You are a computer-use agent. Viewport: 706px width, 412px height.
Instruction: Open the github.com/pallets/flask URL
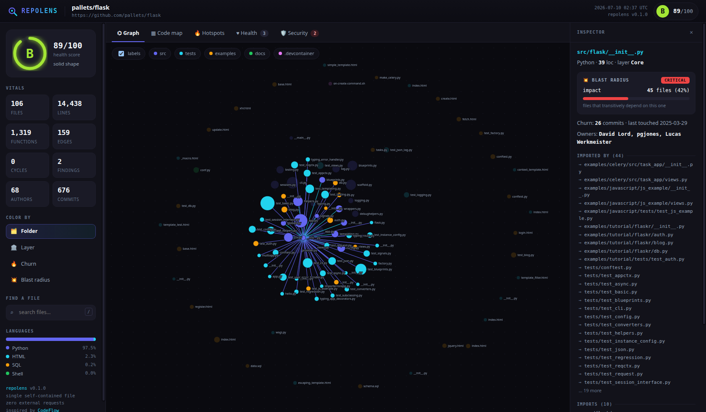(x=116, y=16)
